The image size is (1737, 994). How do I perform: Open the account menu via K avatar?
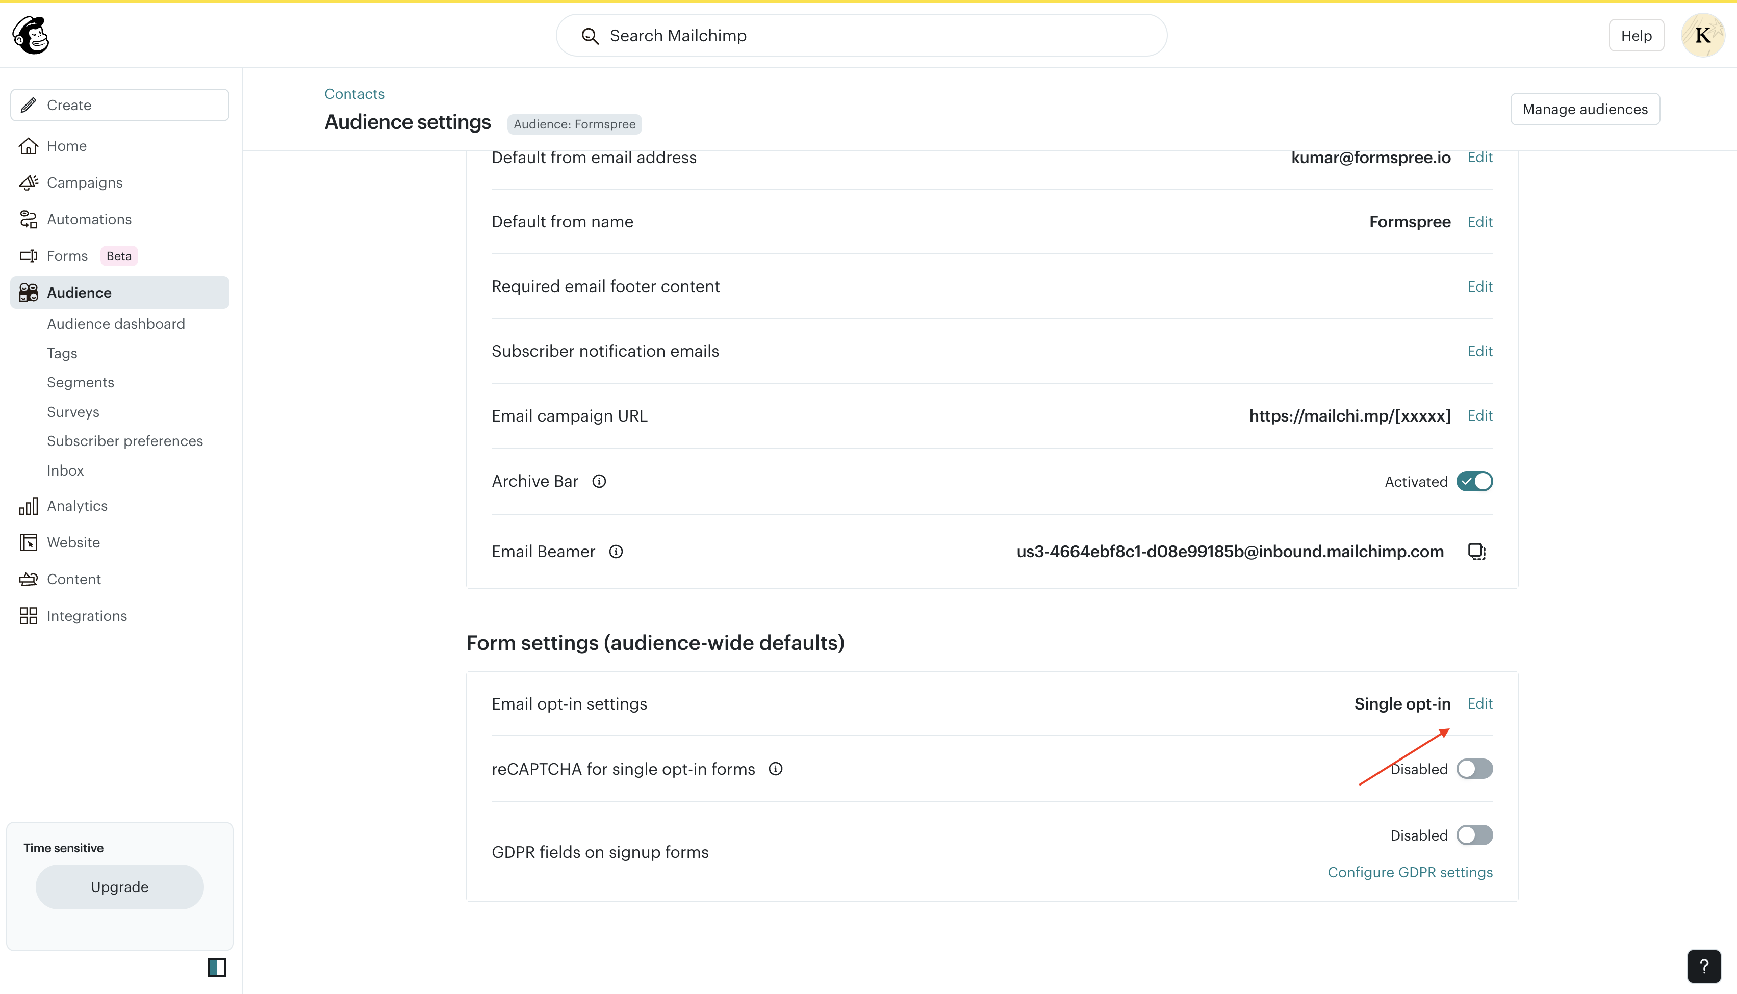[1703, 35]
